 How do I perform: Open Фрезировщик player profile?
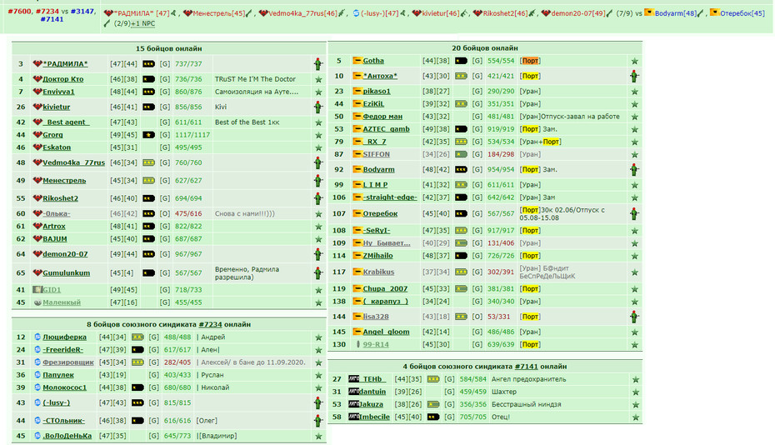pos(68,362)
